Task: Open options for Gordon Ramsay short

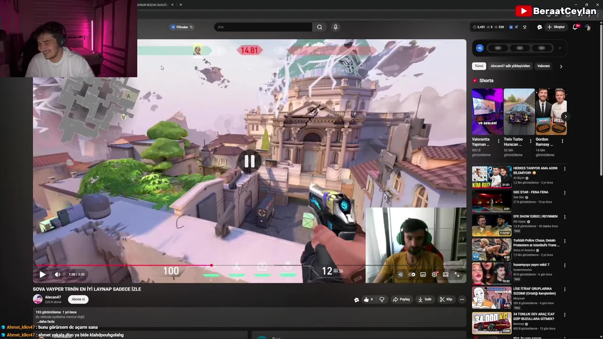Action: coord(562,141)
